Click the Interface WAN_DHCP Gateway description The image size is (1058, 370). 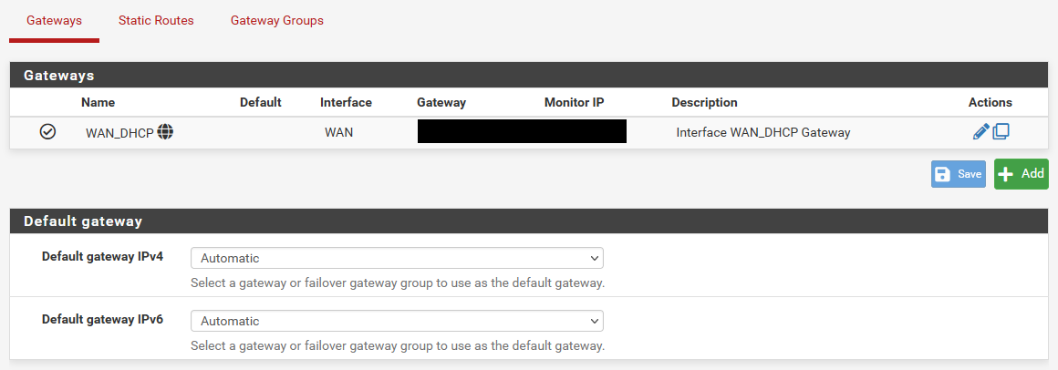[x=763, y=133]
